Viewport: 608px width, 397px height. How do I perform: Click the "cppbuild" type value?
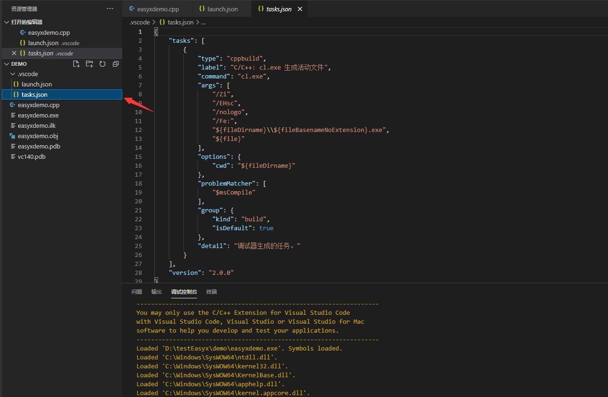pyautogui.click(x=245, y=58)
